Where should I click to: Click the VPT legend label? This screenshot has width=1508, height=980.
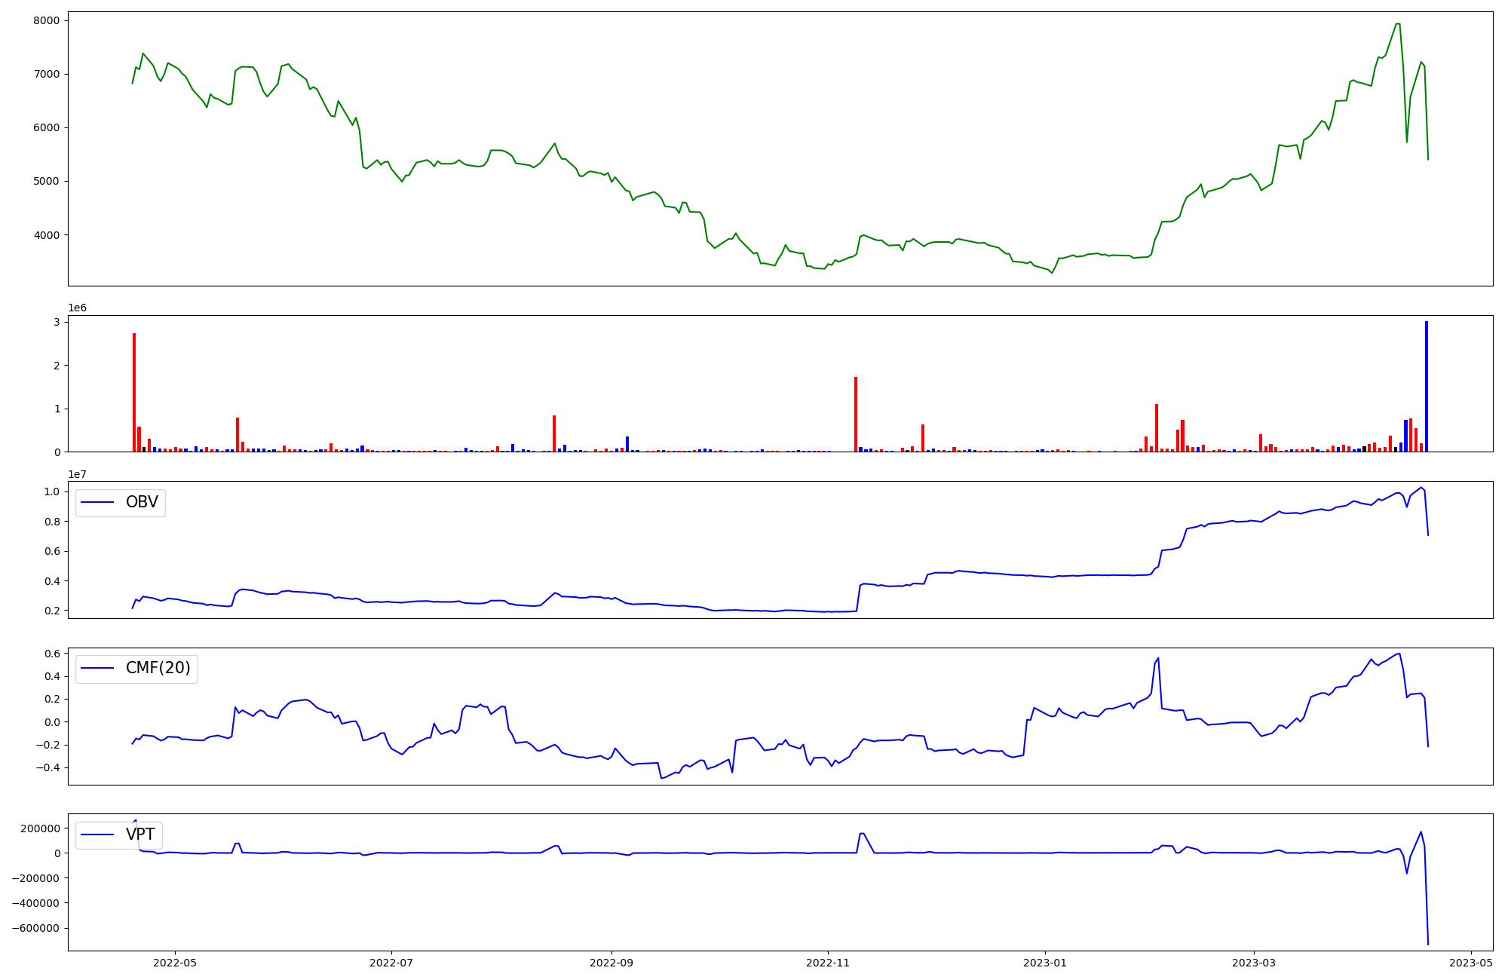coord(140,835)
